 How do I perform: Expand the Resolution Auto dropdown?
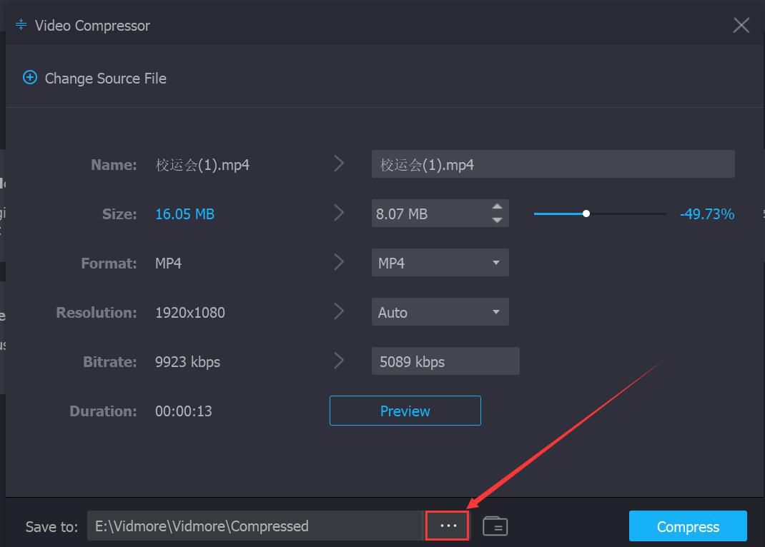point(440,312)
